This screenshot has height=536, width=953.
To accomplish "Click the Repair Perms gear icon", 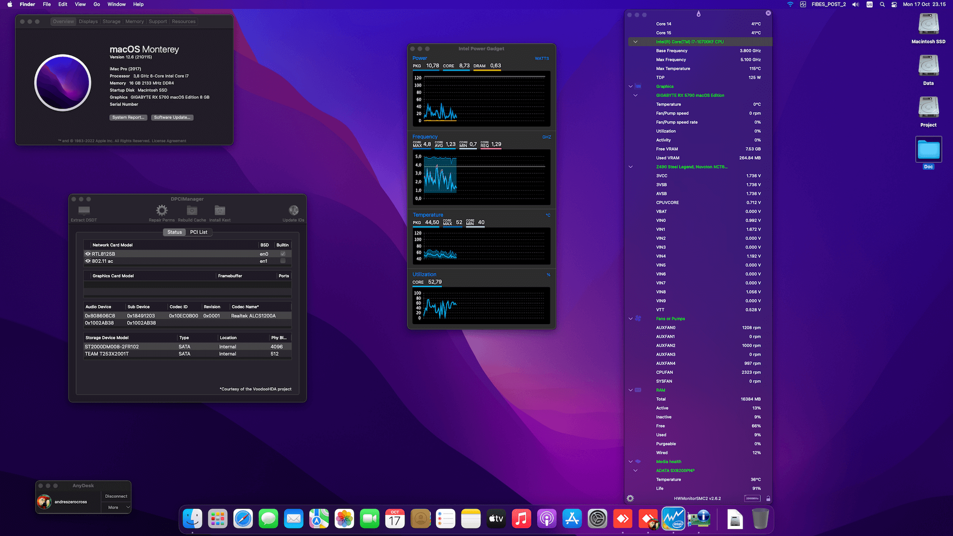I will point(162,210).
